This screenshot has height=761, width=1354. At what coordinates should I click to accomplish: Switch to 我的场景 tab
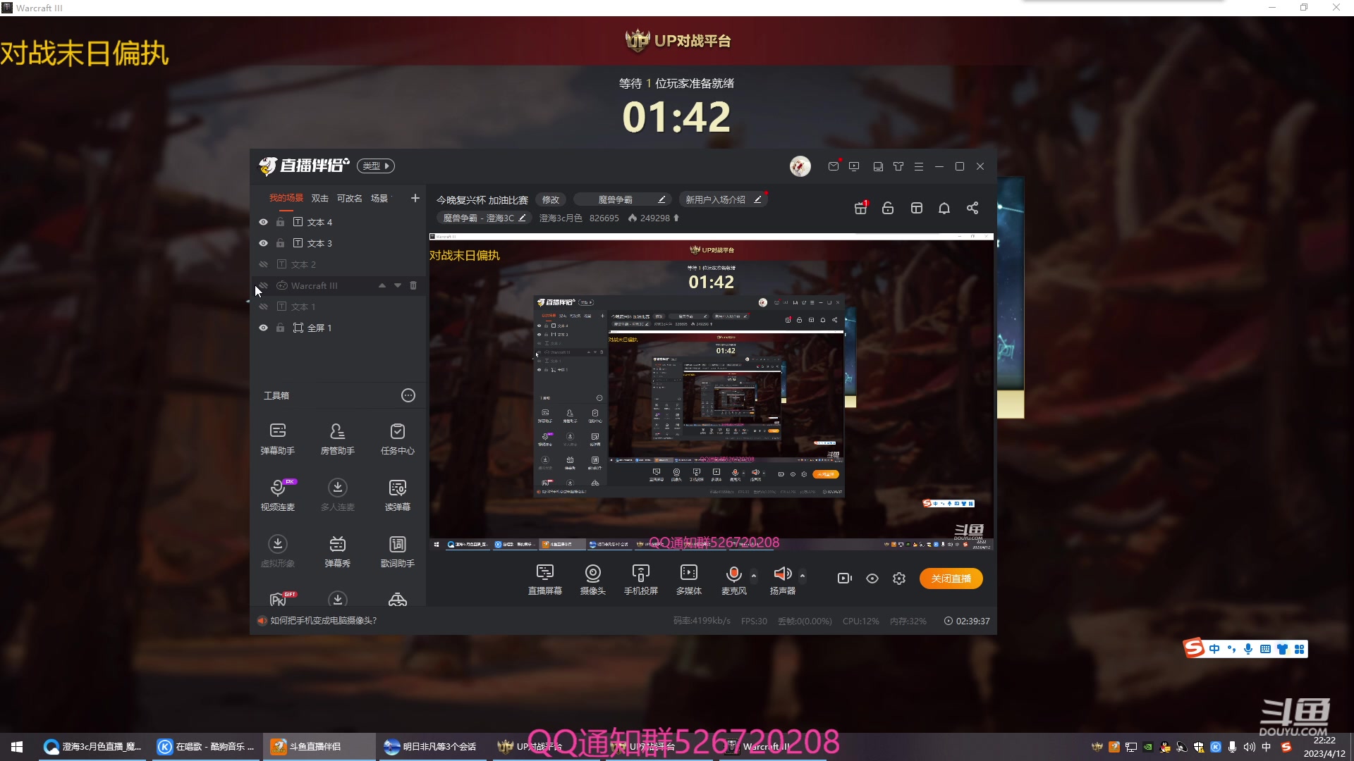pyautogui.click(x=286, y=198)
